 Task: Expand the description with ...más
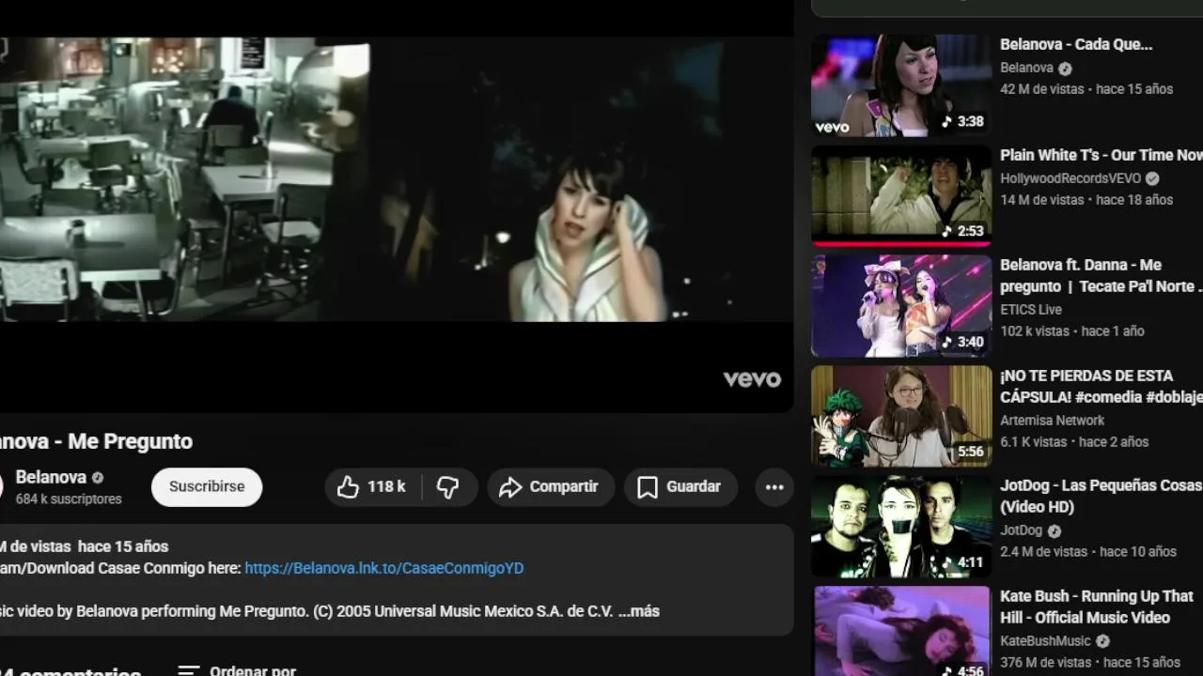pos(639,611)
